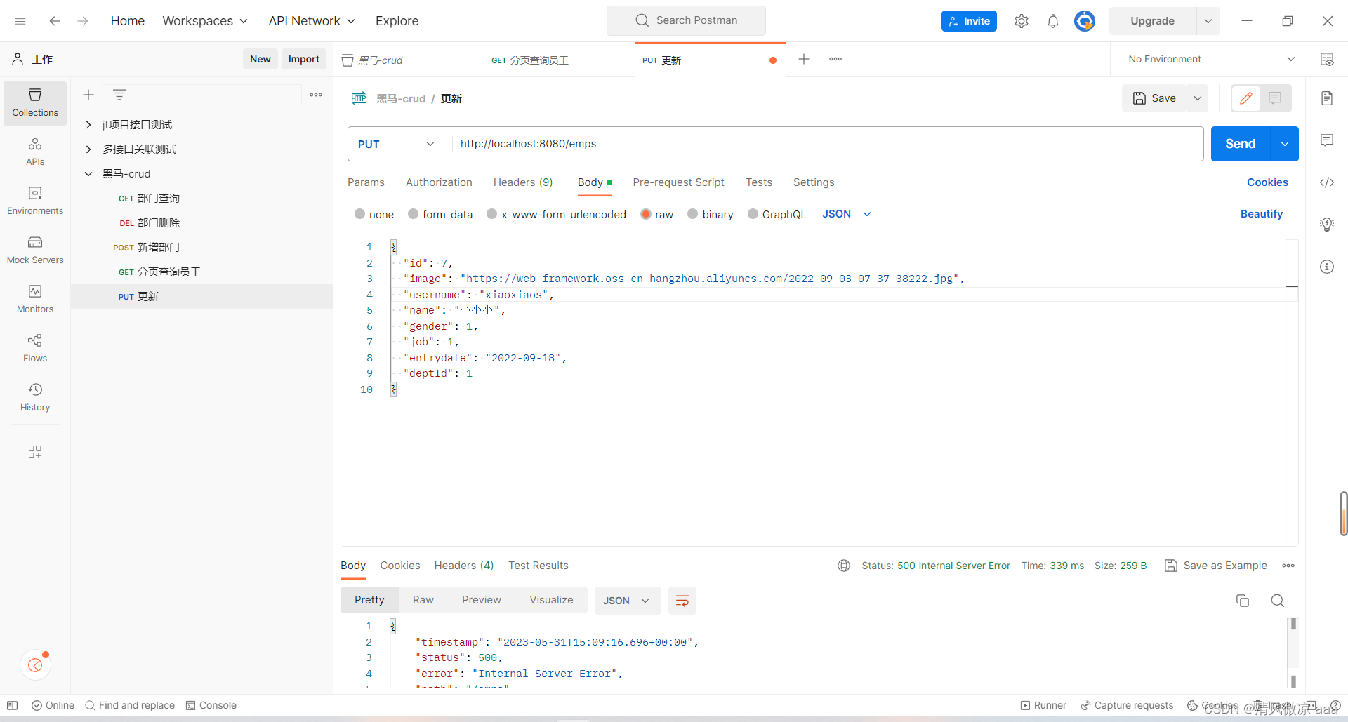
Task: Open the code snippet pane
Action: (1327, 182)
